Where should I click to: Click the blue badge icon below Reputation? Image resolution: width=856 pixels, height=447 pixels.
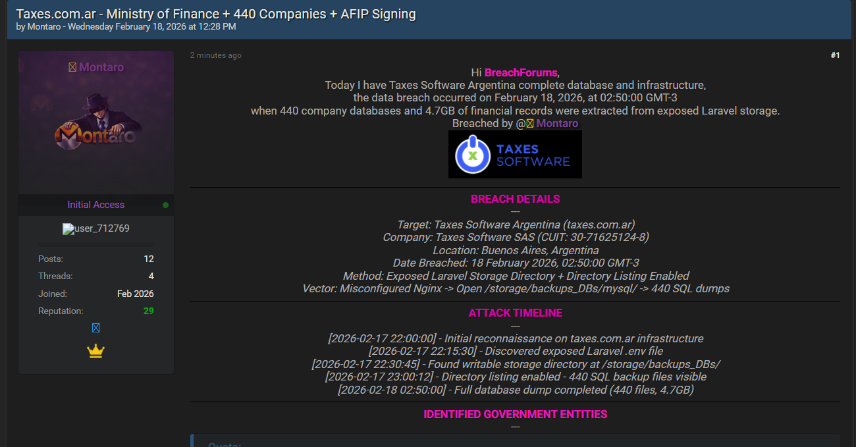[x=96, y=328]
